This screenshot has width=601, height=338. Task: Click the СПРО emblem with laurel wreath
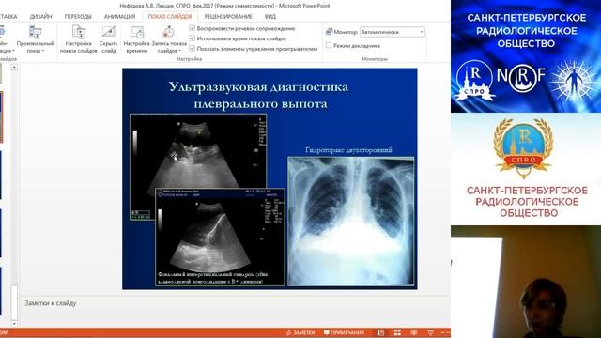pos(524,147)
